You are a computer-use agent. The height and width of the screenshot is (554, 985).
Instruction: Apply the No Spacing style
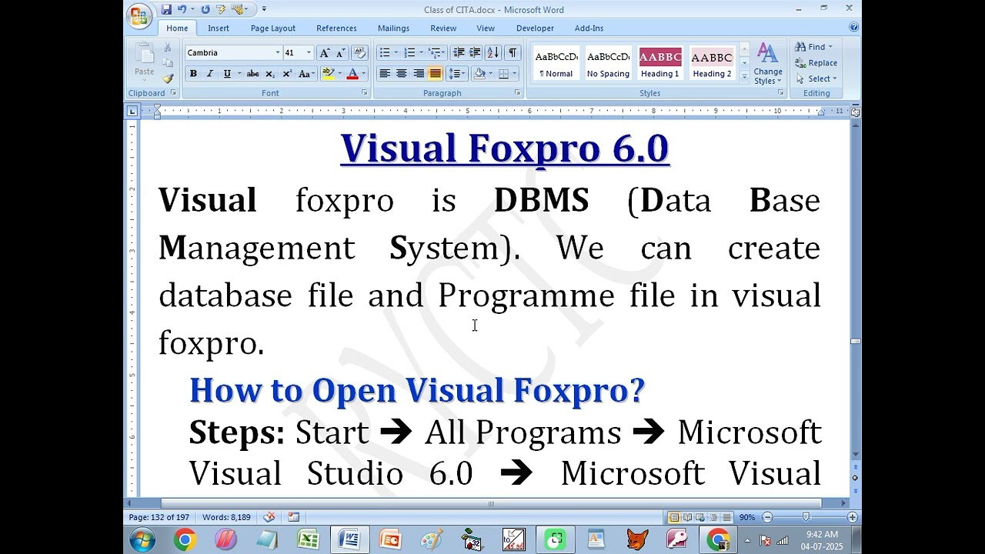[x=608, y=62]
